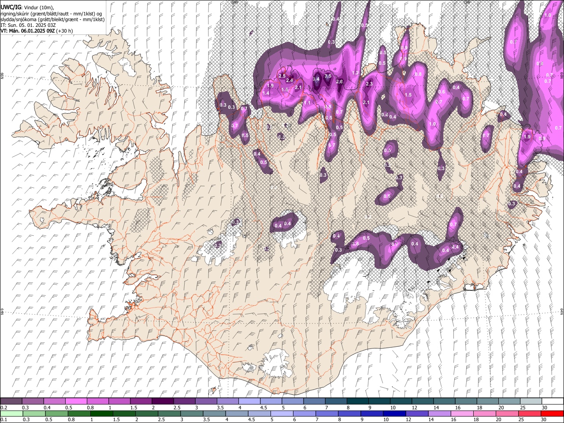Click the bright red 30 swatch in the lower legend bar
This screenshot has width=564, height=423.
(552, 414)
